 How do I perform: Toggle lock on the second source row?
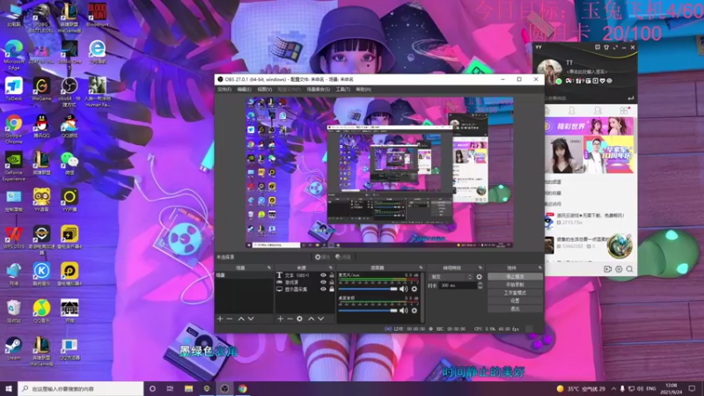(x=332, y=282)
